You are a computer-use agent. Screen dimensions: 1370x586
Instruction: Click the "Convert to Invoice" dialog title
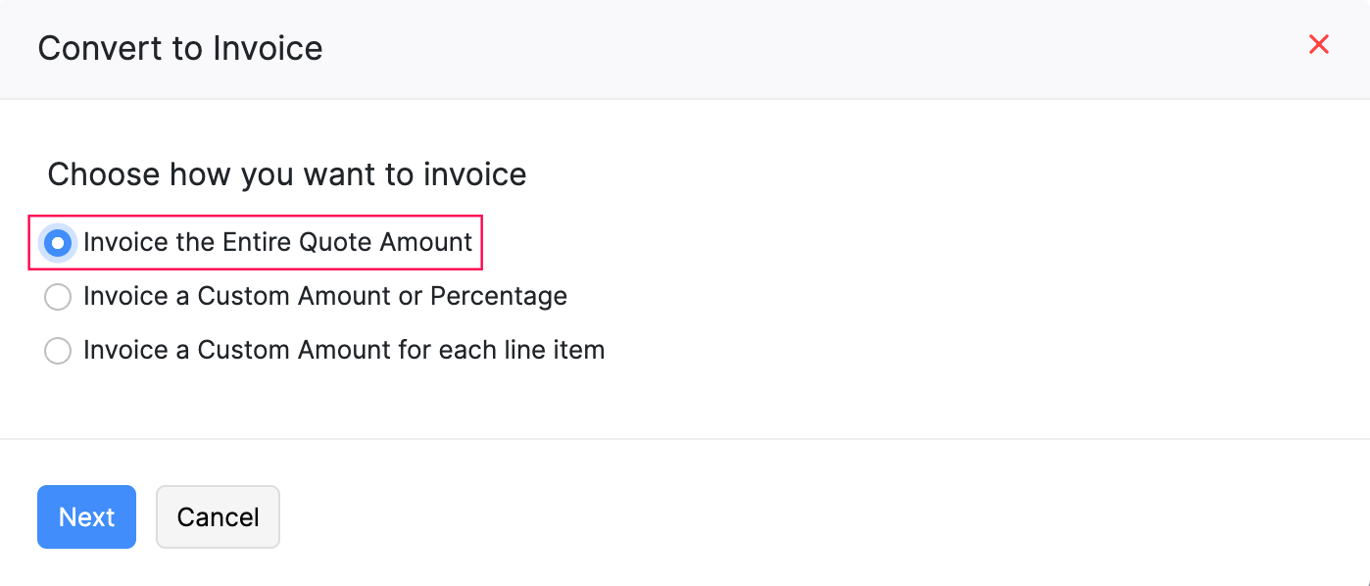click(x=180, y=48)
